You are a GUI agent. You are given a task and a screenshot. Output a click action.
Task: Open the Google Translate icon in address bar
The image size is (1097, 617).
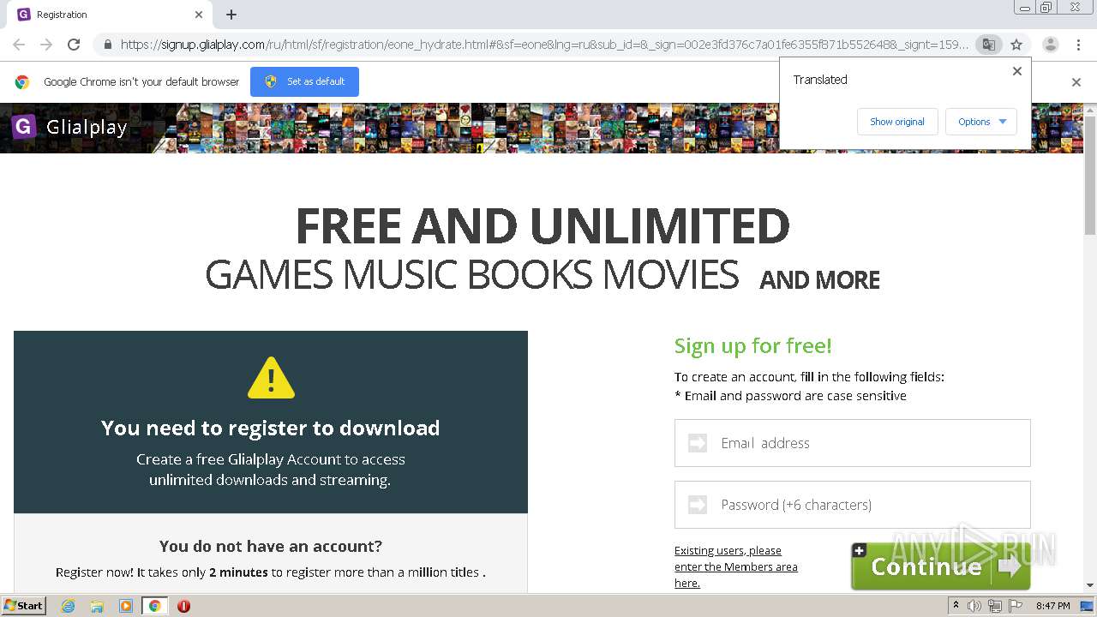[x=988, y=45]
